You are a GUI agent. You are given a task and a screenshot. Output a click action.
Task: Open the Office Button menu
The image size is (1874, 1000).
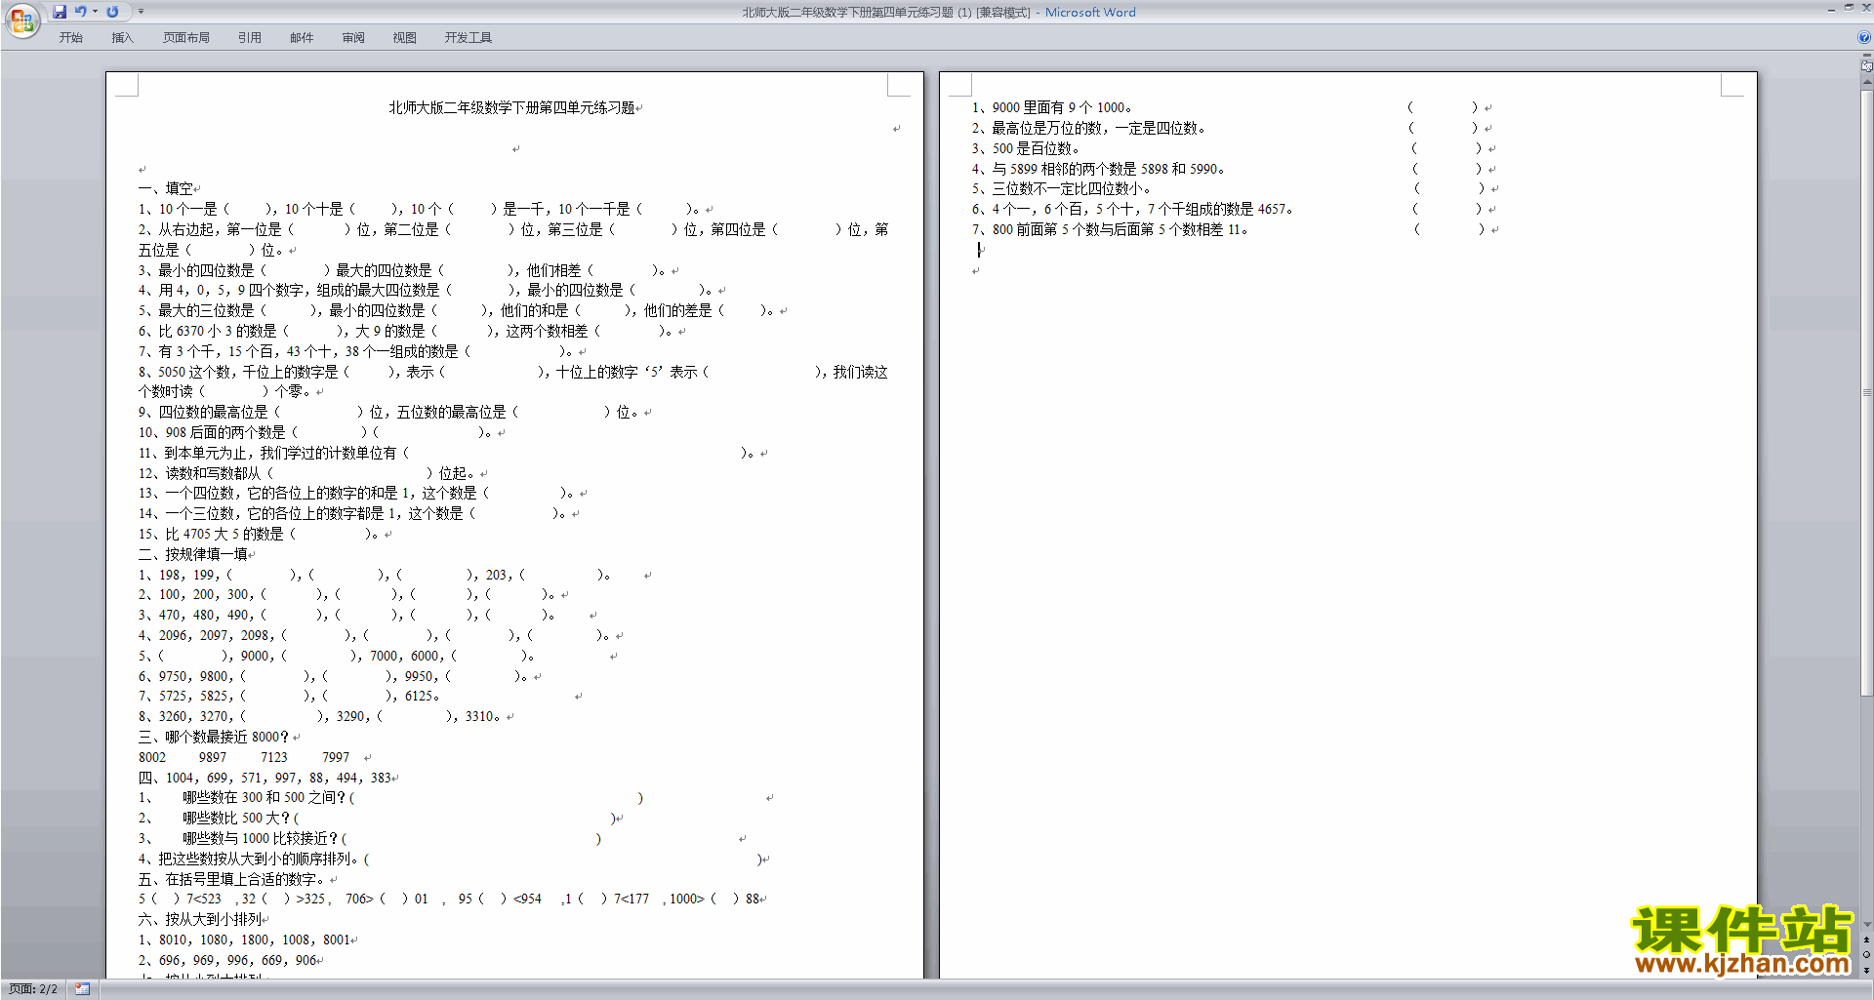coord(21,20)
